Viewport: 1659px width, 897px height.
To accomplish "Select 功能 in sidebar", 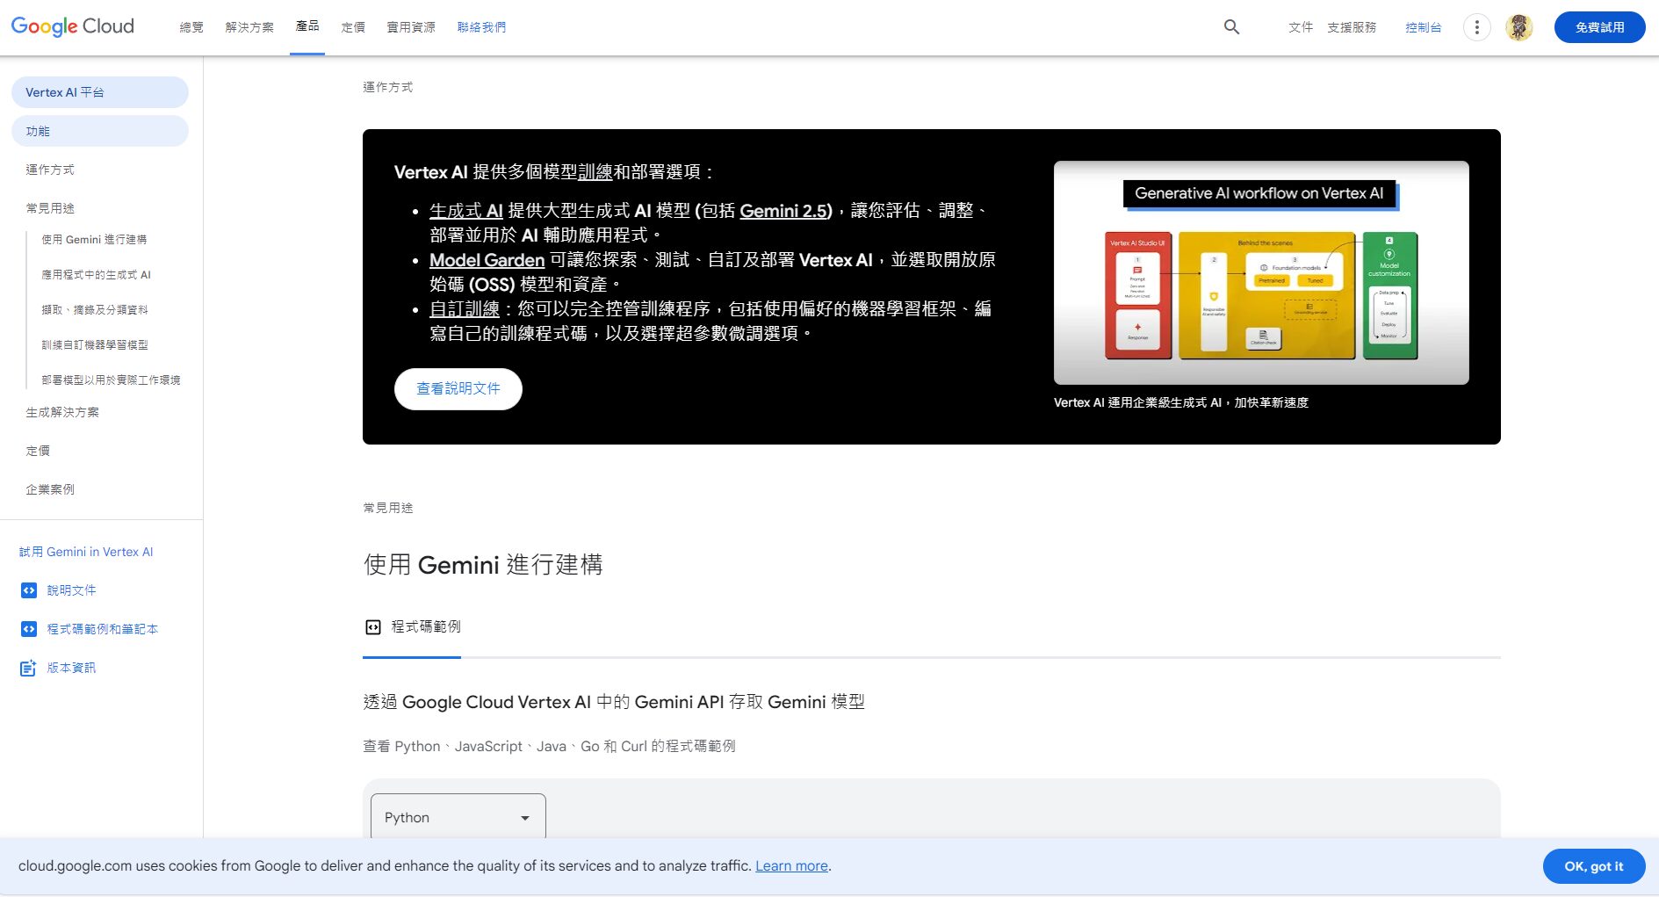I will click(100, 131).
